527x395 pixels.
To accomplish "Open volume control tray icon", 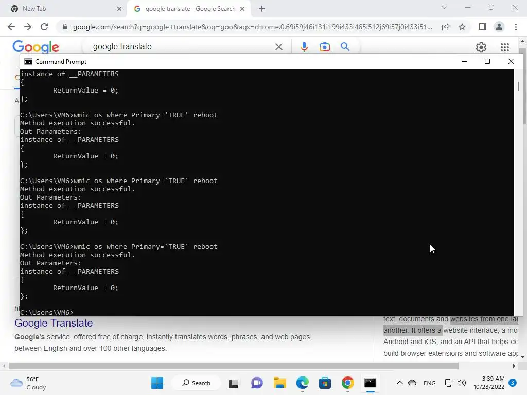I will 462,383.
